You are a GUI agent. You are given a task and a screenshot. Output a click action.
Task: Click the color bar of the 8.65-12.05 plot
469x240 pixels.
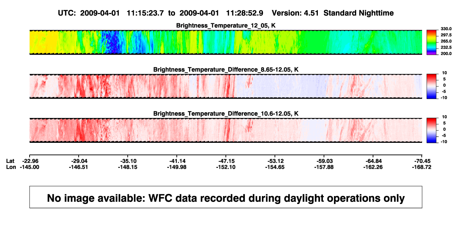[432, 86]
